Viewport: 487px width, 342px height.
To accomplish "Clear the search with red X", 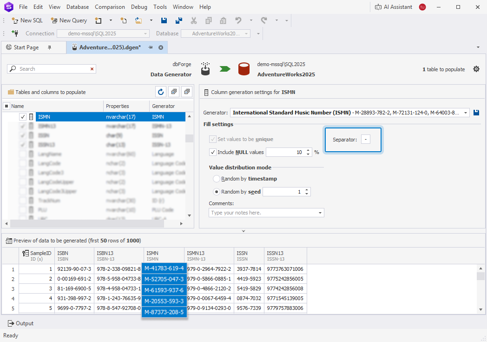I will pyautogui.click(x=92, y=69).
